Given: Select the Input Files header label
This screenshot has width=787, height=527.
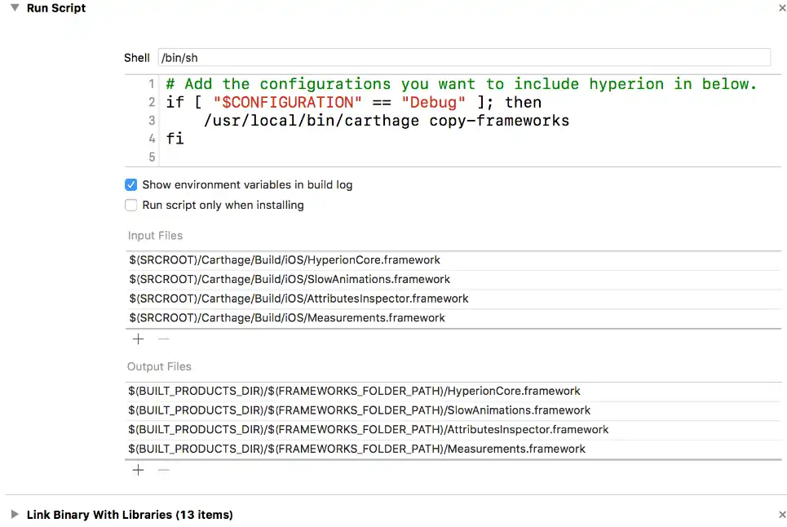Looking at the screenshot, I should point(155,235).
